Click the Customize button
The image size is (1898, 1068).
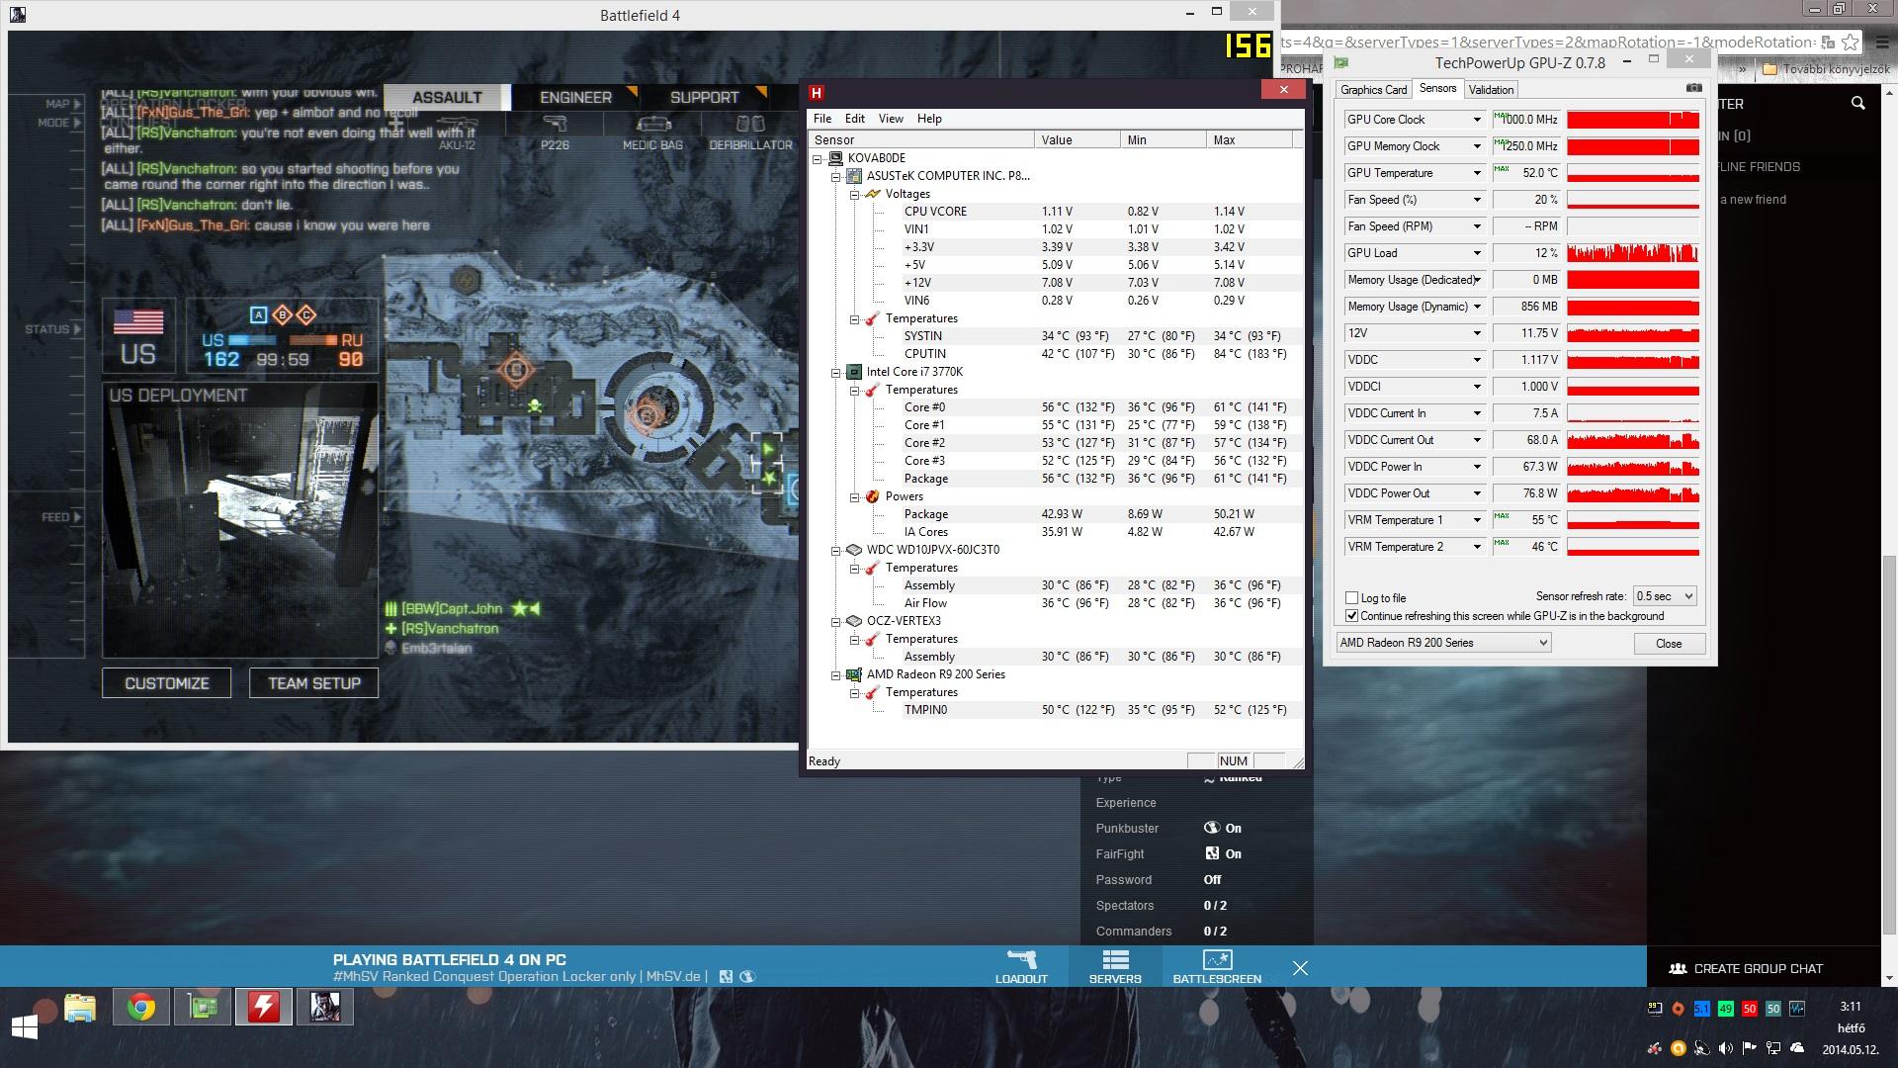[167, 683]
